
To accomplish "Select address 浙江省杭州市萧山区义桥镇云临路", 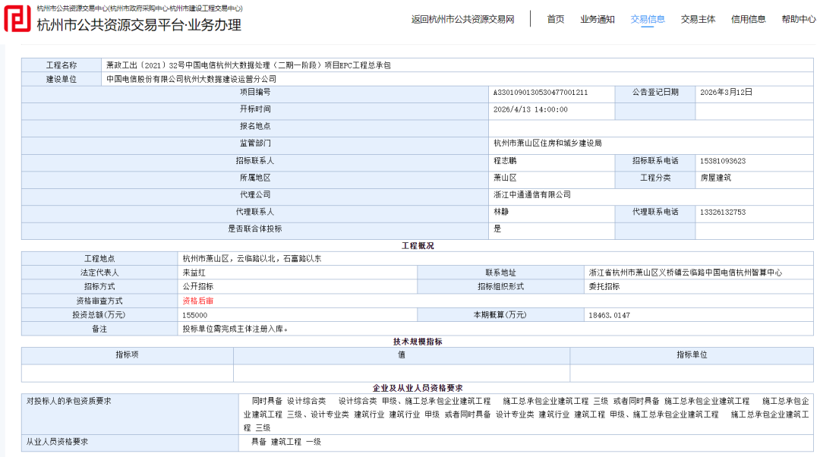I will click(x=654, y=273).
